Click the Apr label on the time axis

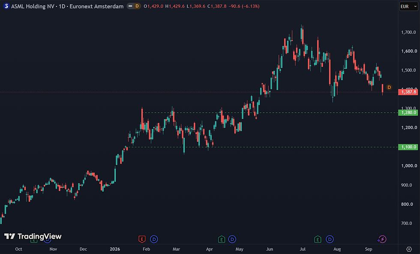(x=210, y=249)
